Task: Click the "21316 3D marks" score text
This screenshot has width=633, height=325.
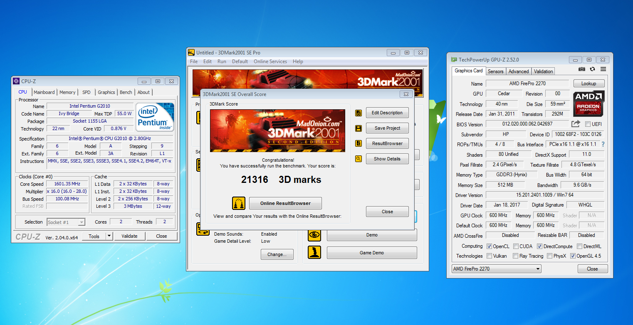Action: coord(281,180)
